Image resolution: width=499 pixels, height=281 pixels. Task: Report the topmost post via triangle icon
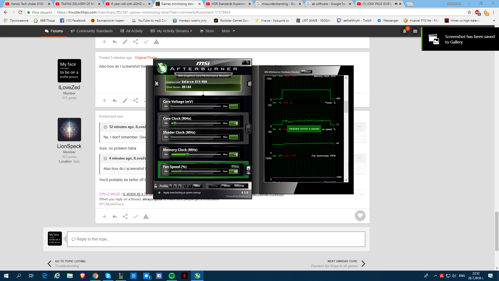pyautogui.click(x=156, y=42)
